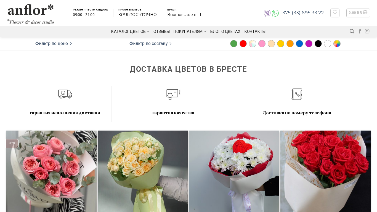The width and height of the screenshot is (377, 212).
Task: Click the delivery truck guarantee icon
Action: (65, 94)
